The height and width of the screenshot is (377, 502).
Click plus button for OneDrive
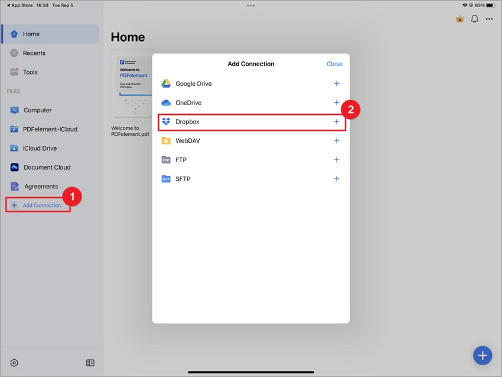pyautogui.click(x=337, y=103)
